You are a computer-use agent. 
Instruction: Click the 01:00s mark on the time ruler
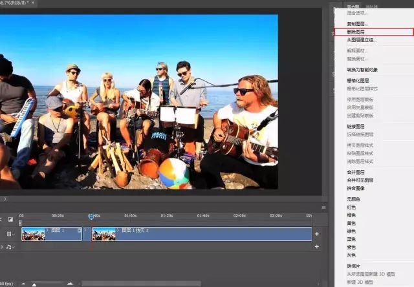coord(131,216)
